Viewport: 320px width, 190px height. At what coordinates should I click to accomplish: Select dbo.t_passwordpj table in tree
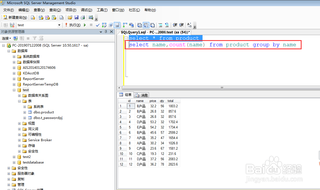click(48, 118)
